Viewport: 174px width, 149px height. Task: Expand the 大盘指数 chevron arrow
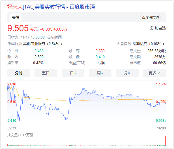click(163, 44)
